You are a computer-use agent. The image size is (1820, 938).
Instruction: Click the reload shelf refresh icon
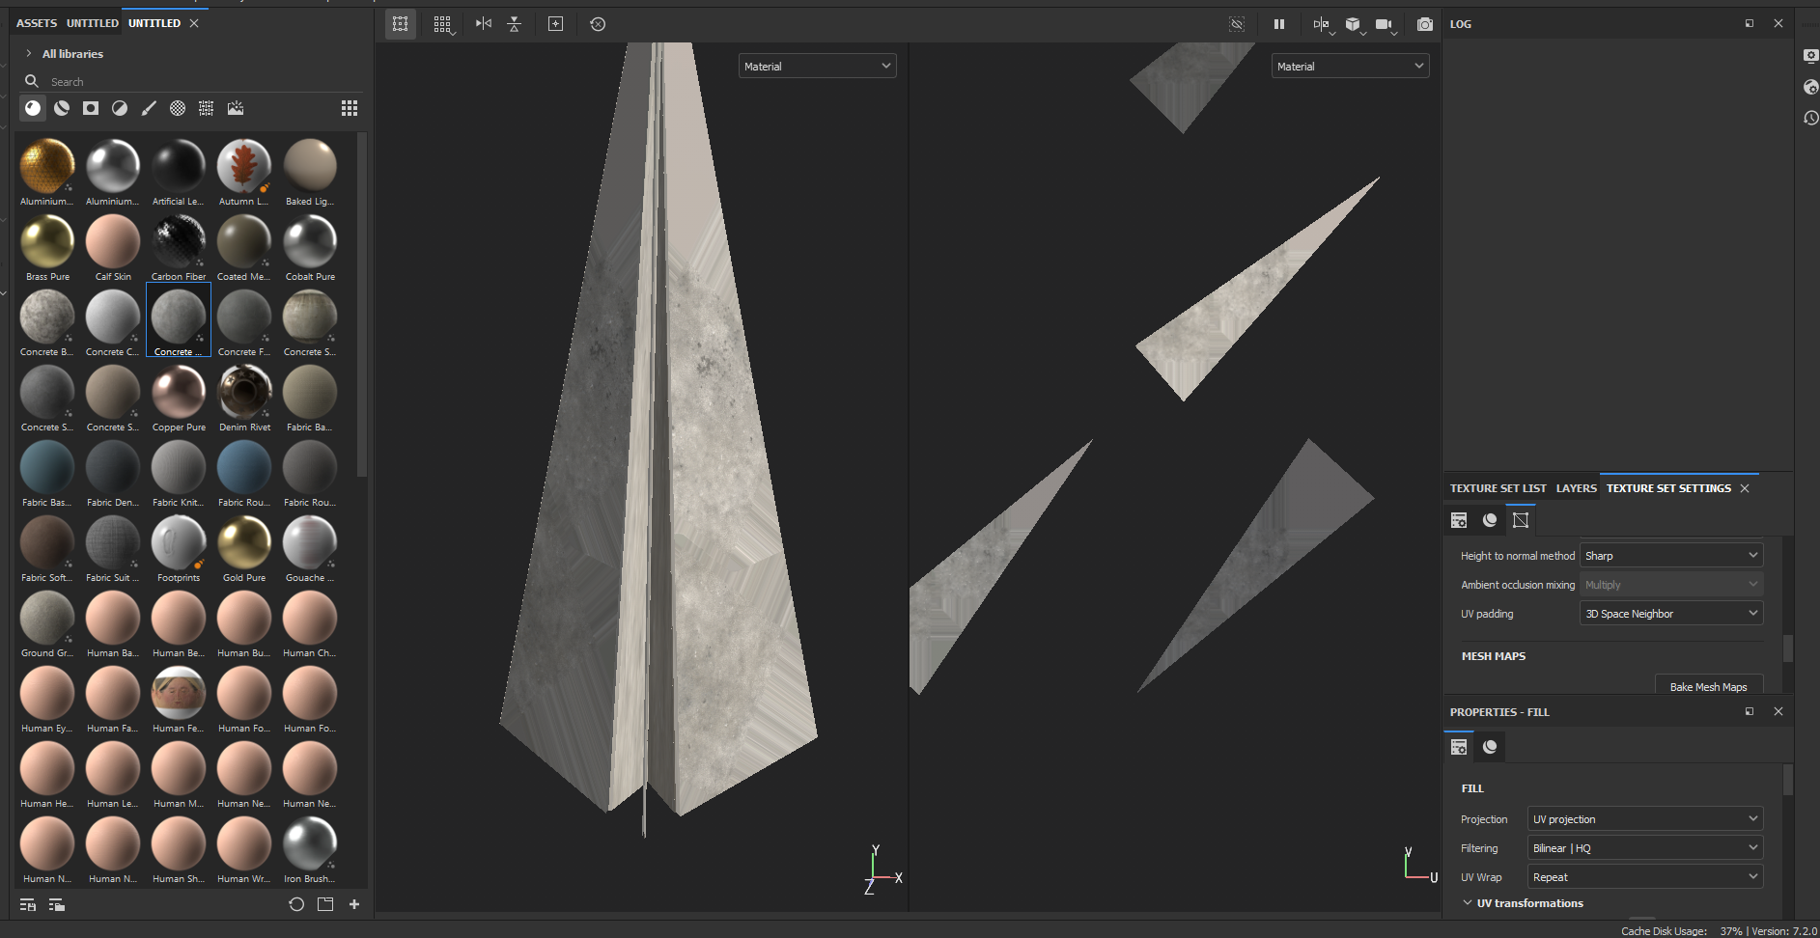point(294,905)
